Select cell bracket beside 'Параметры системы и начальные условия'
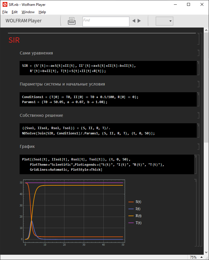The height and width of the screenshot is (260, 209). point(198,84)
